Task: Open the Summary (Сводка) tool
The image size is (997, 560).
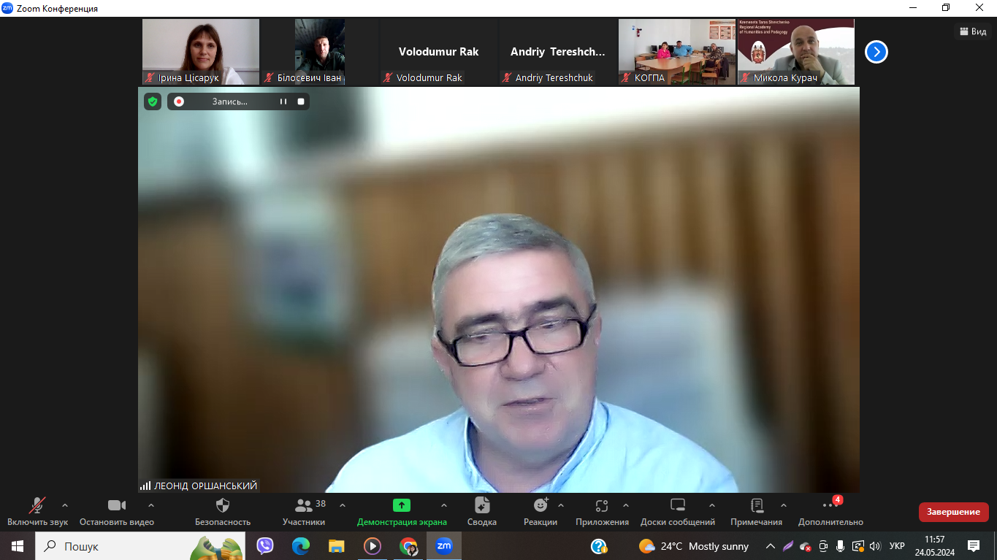Action: tap(482, 505)
